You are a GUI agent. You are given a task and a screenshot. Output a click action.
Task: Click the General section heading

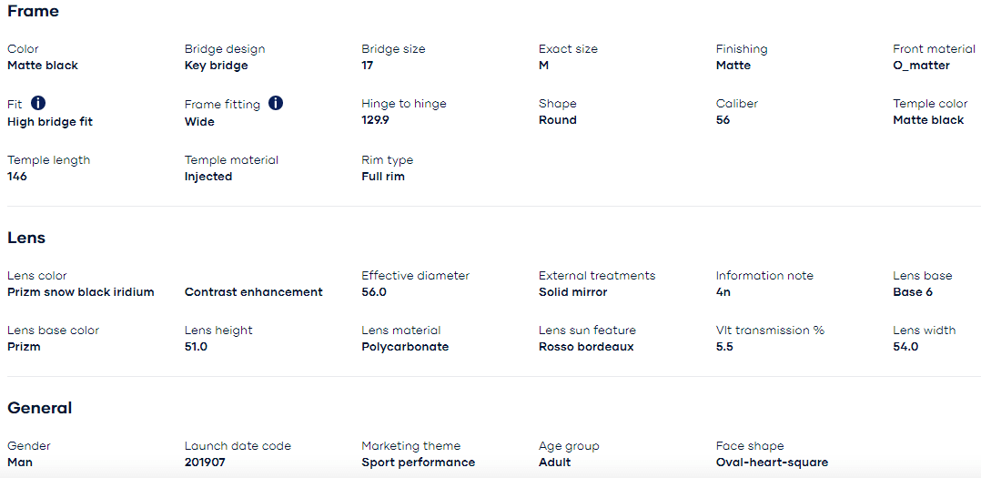40,408
